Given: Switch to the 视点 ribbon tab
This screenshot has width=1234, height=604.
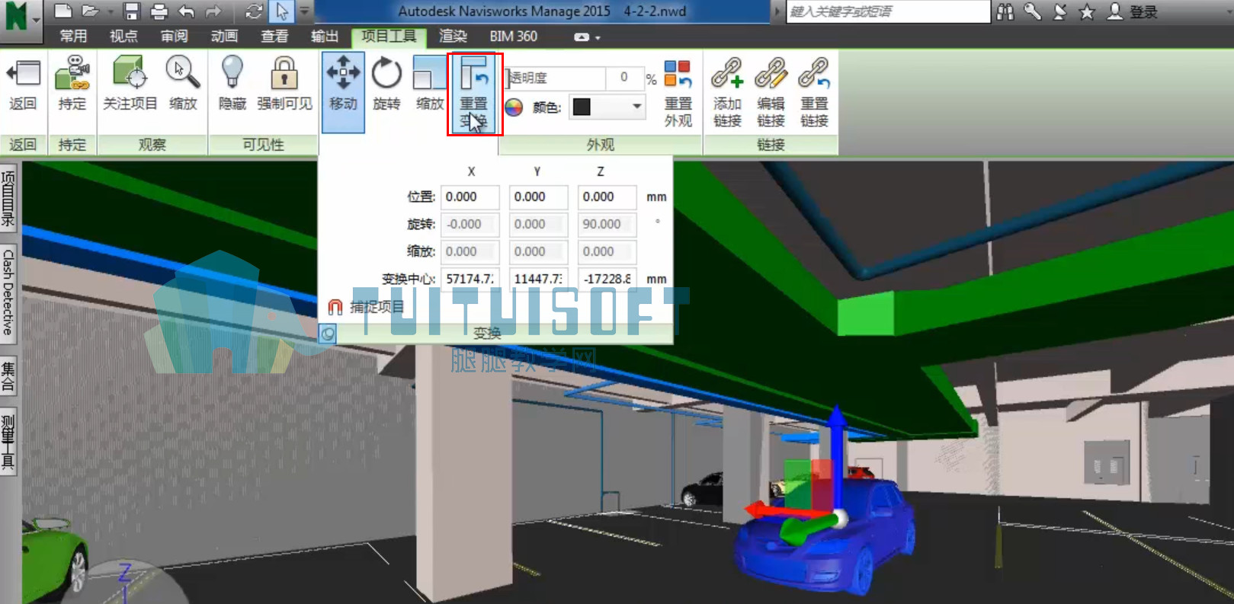Looking at the screenshot, I should point(123,36).
